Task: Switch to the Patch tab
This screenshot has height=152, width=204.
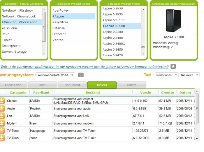Action: click(131, 85)
